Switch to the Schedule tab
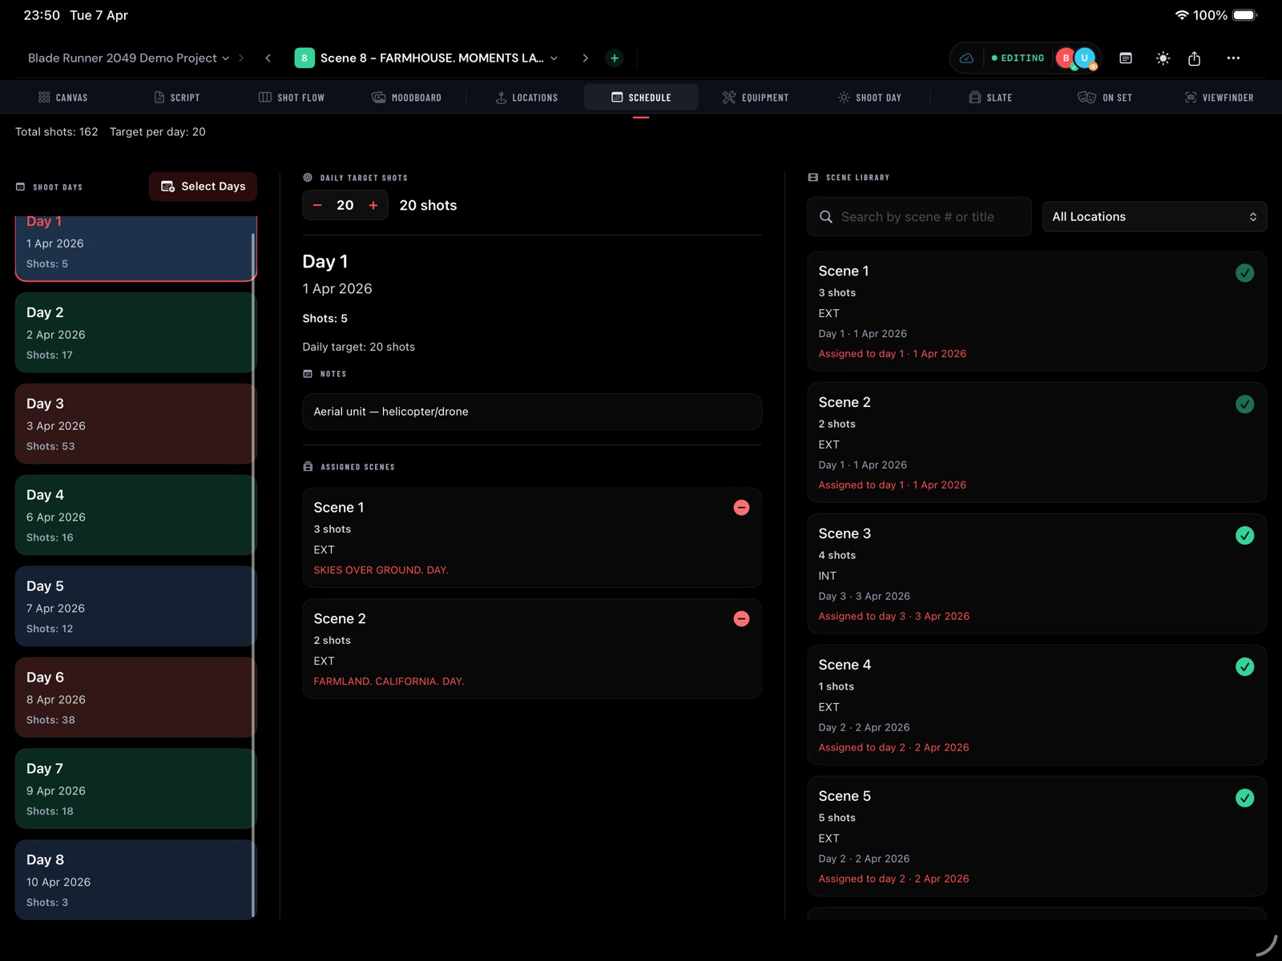This screenshot has width=1282, height=961. click(641, 97)
